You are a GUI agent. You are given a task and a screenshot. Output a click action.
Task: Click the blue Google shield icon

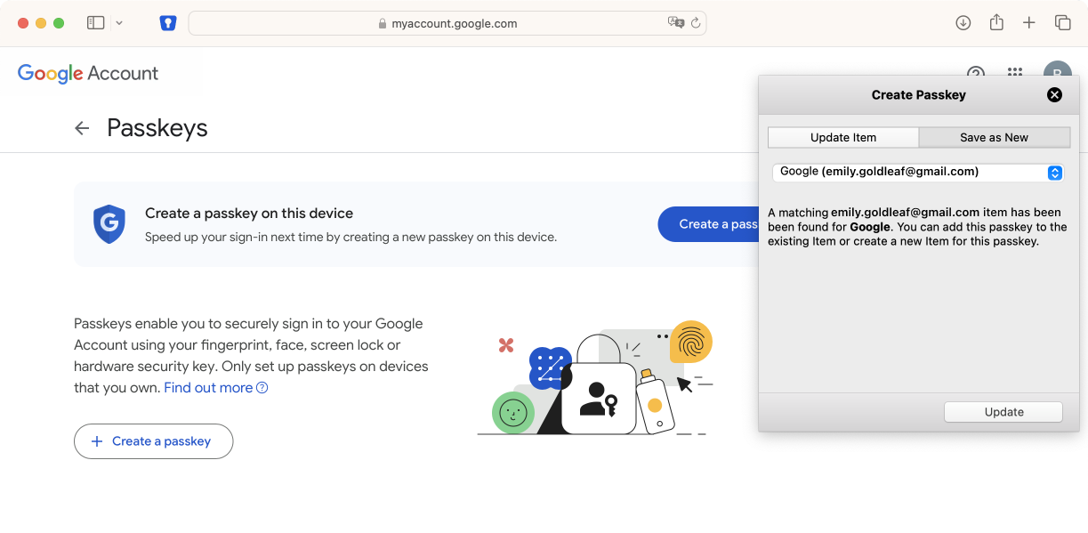pyautogui.click(x=109, y=224)
